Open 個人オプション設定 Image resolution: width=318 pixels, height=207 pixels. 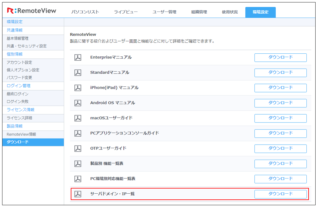[x=23, y=70]
